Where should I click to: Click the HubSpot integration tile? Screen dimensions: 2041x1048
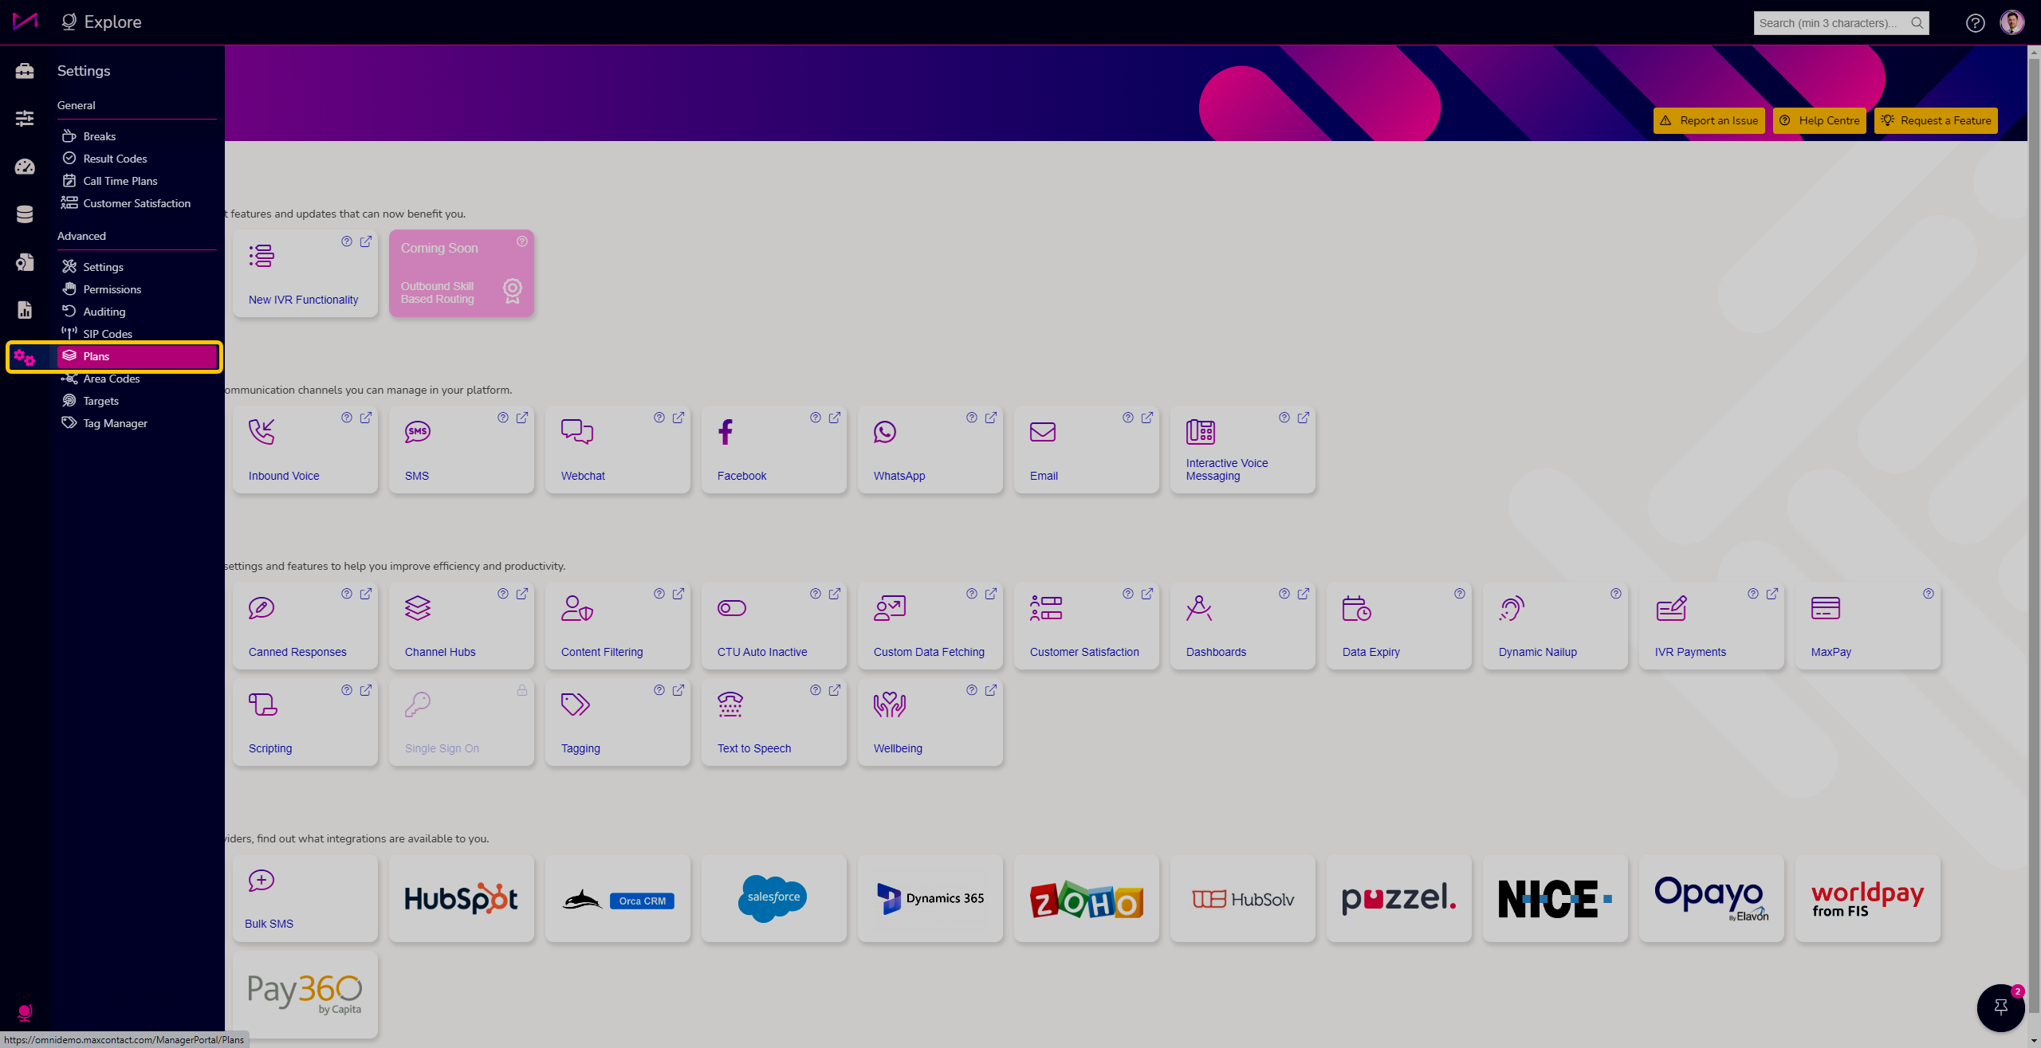[x=462, y=898]
